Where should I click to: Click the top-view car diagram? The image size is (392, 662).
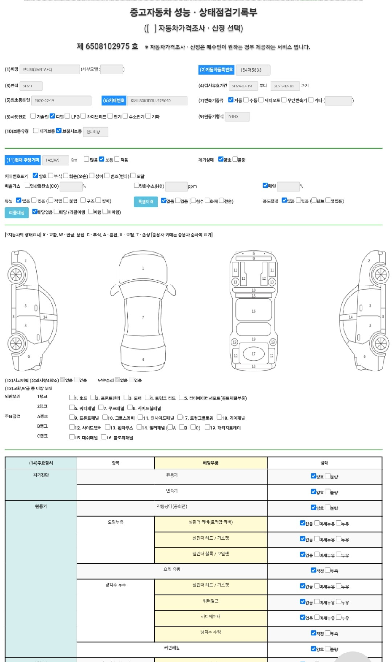[x=143, y=311]
